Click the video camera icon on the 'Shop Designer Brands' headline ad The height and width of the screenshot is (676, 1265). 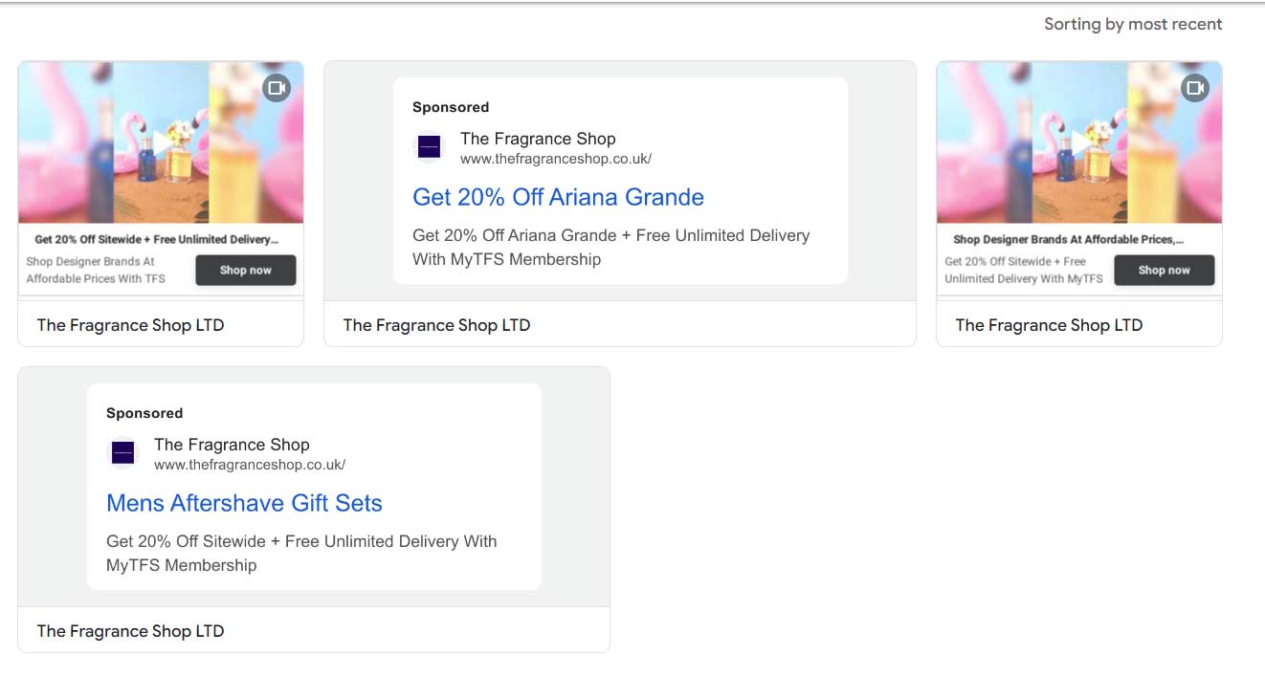[x=1194, y=88]
